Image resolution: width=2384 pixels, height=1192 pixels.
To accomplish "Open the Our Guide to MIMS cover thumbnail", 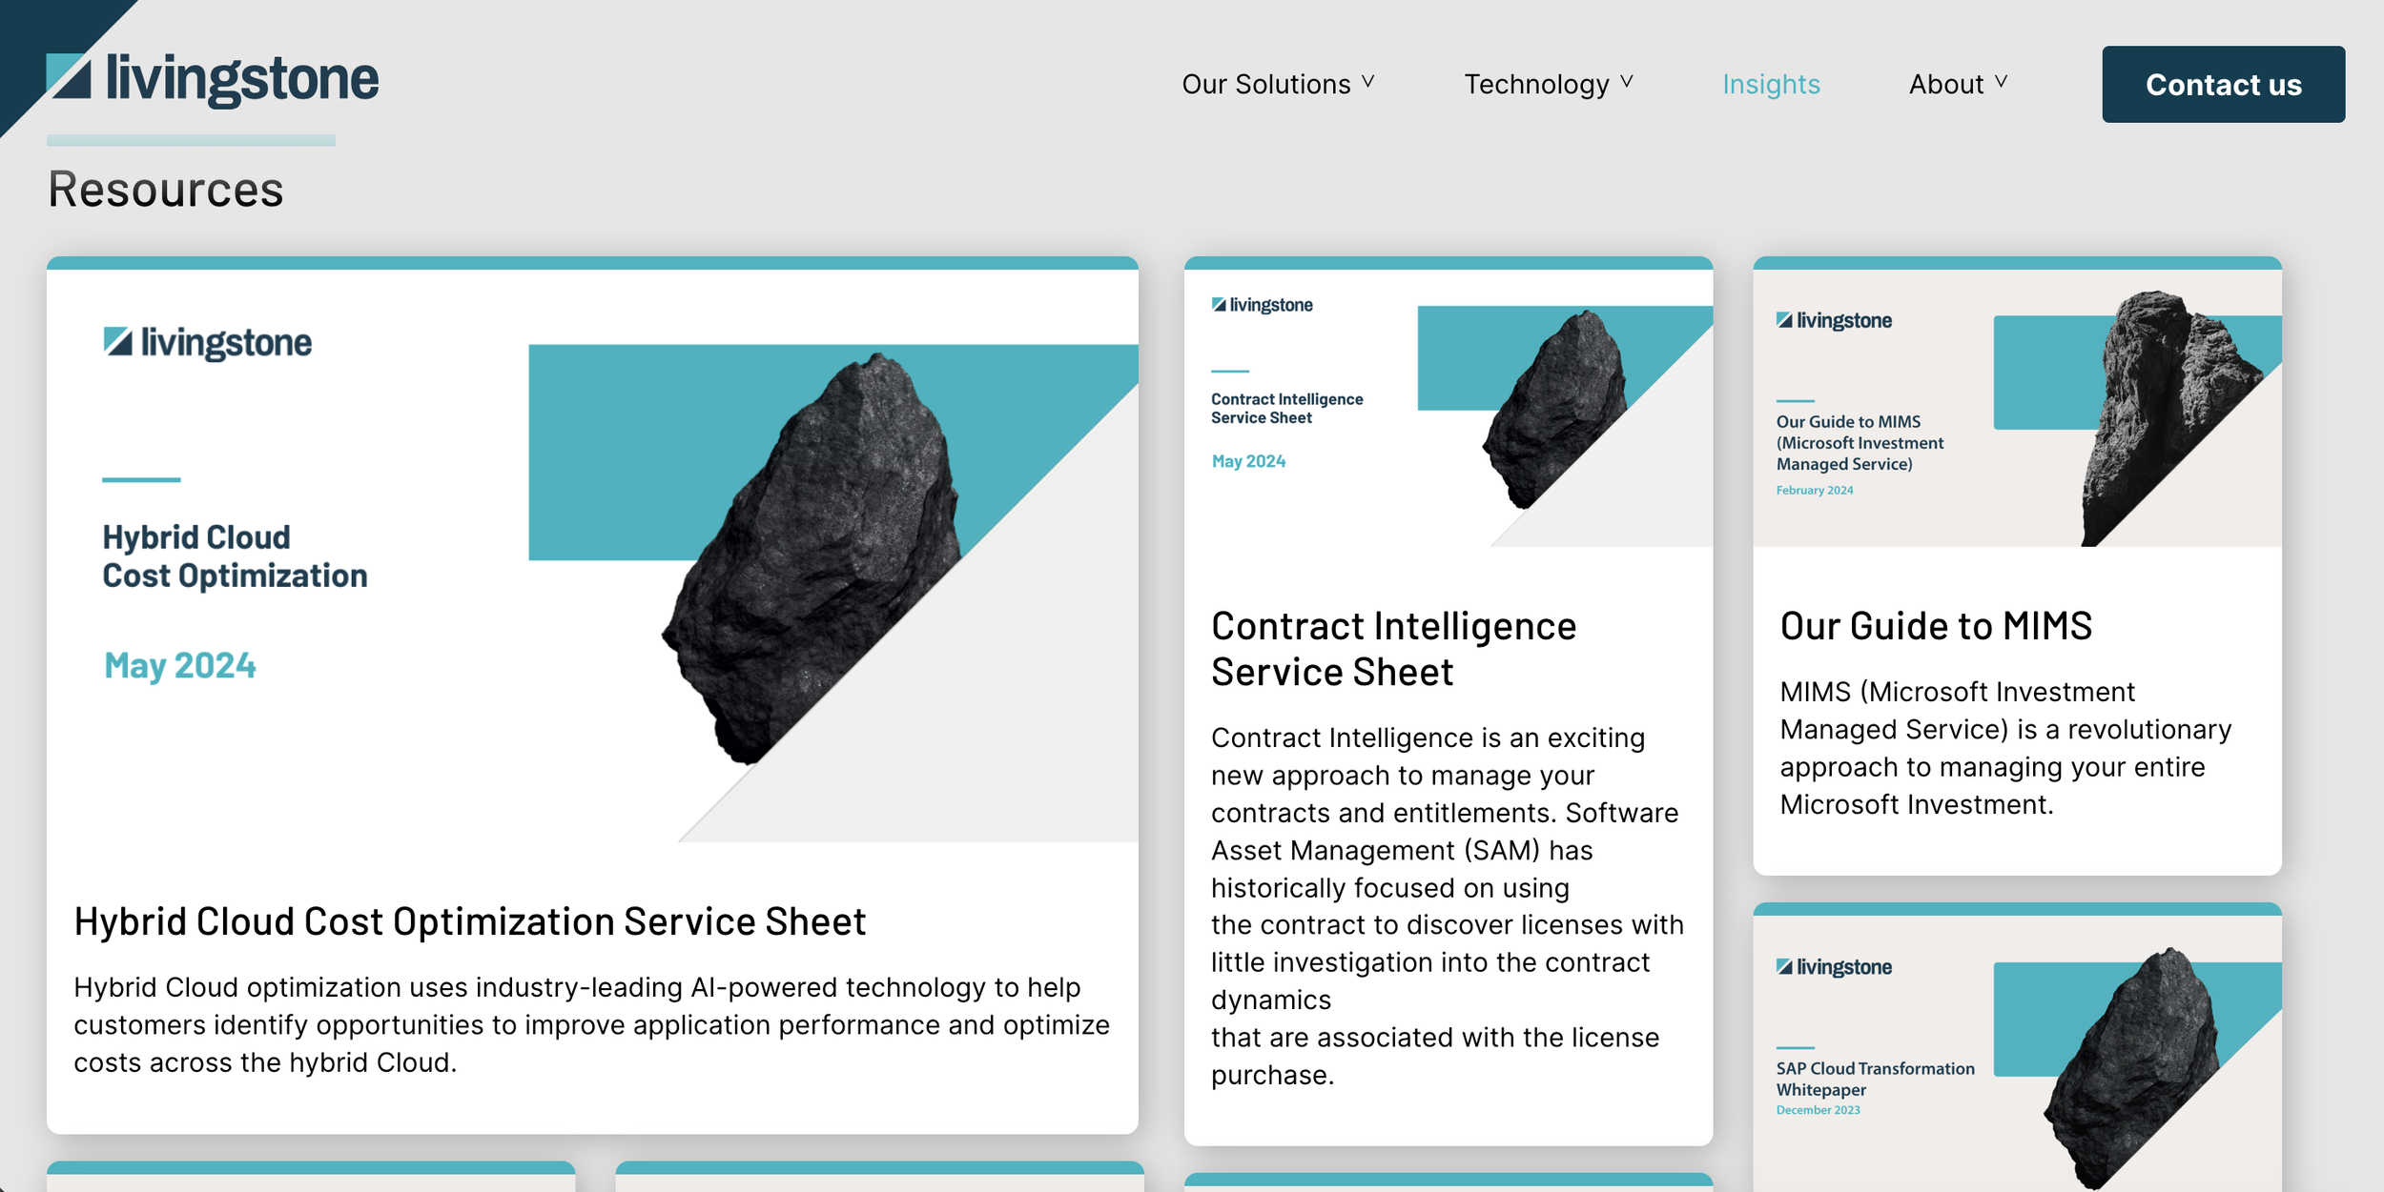I will click(2017, 408).
